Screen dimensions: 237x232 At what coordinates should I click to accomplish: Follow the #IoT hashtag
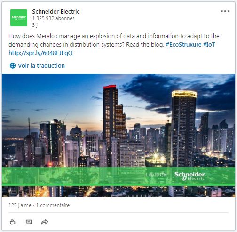[x=209, y=45]
